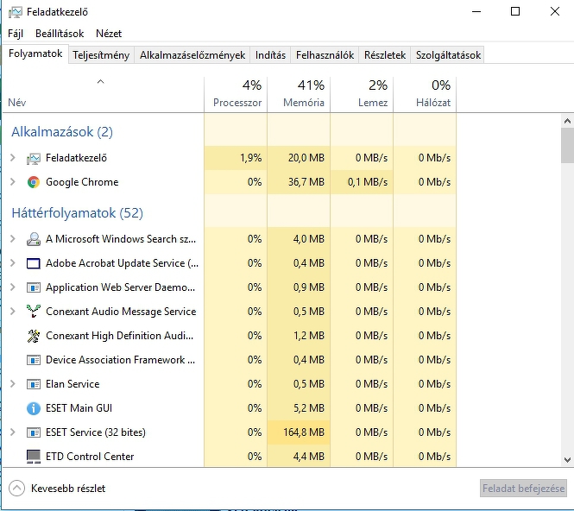Viewport: 574px width, 511px height.
Task: Click the Feladatkezelő process icon in list
Action: pos(34,158)
